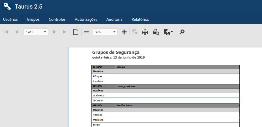Screen dimensions: 262x127
Task: Jump to the last report page
Action: 65,32
